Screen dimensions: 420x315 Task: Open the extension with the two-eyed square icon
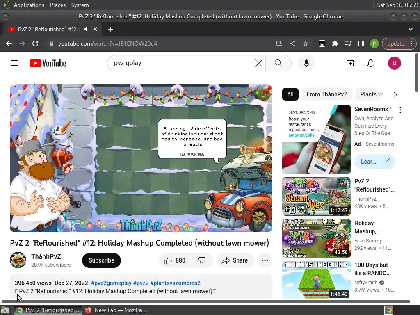tap(322, 43)
